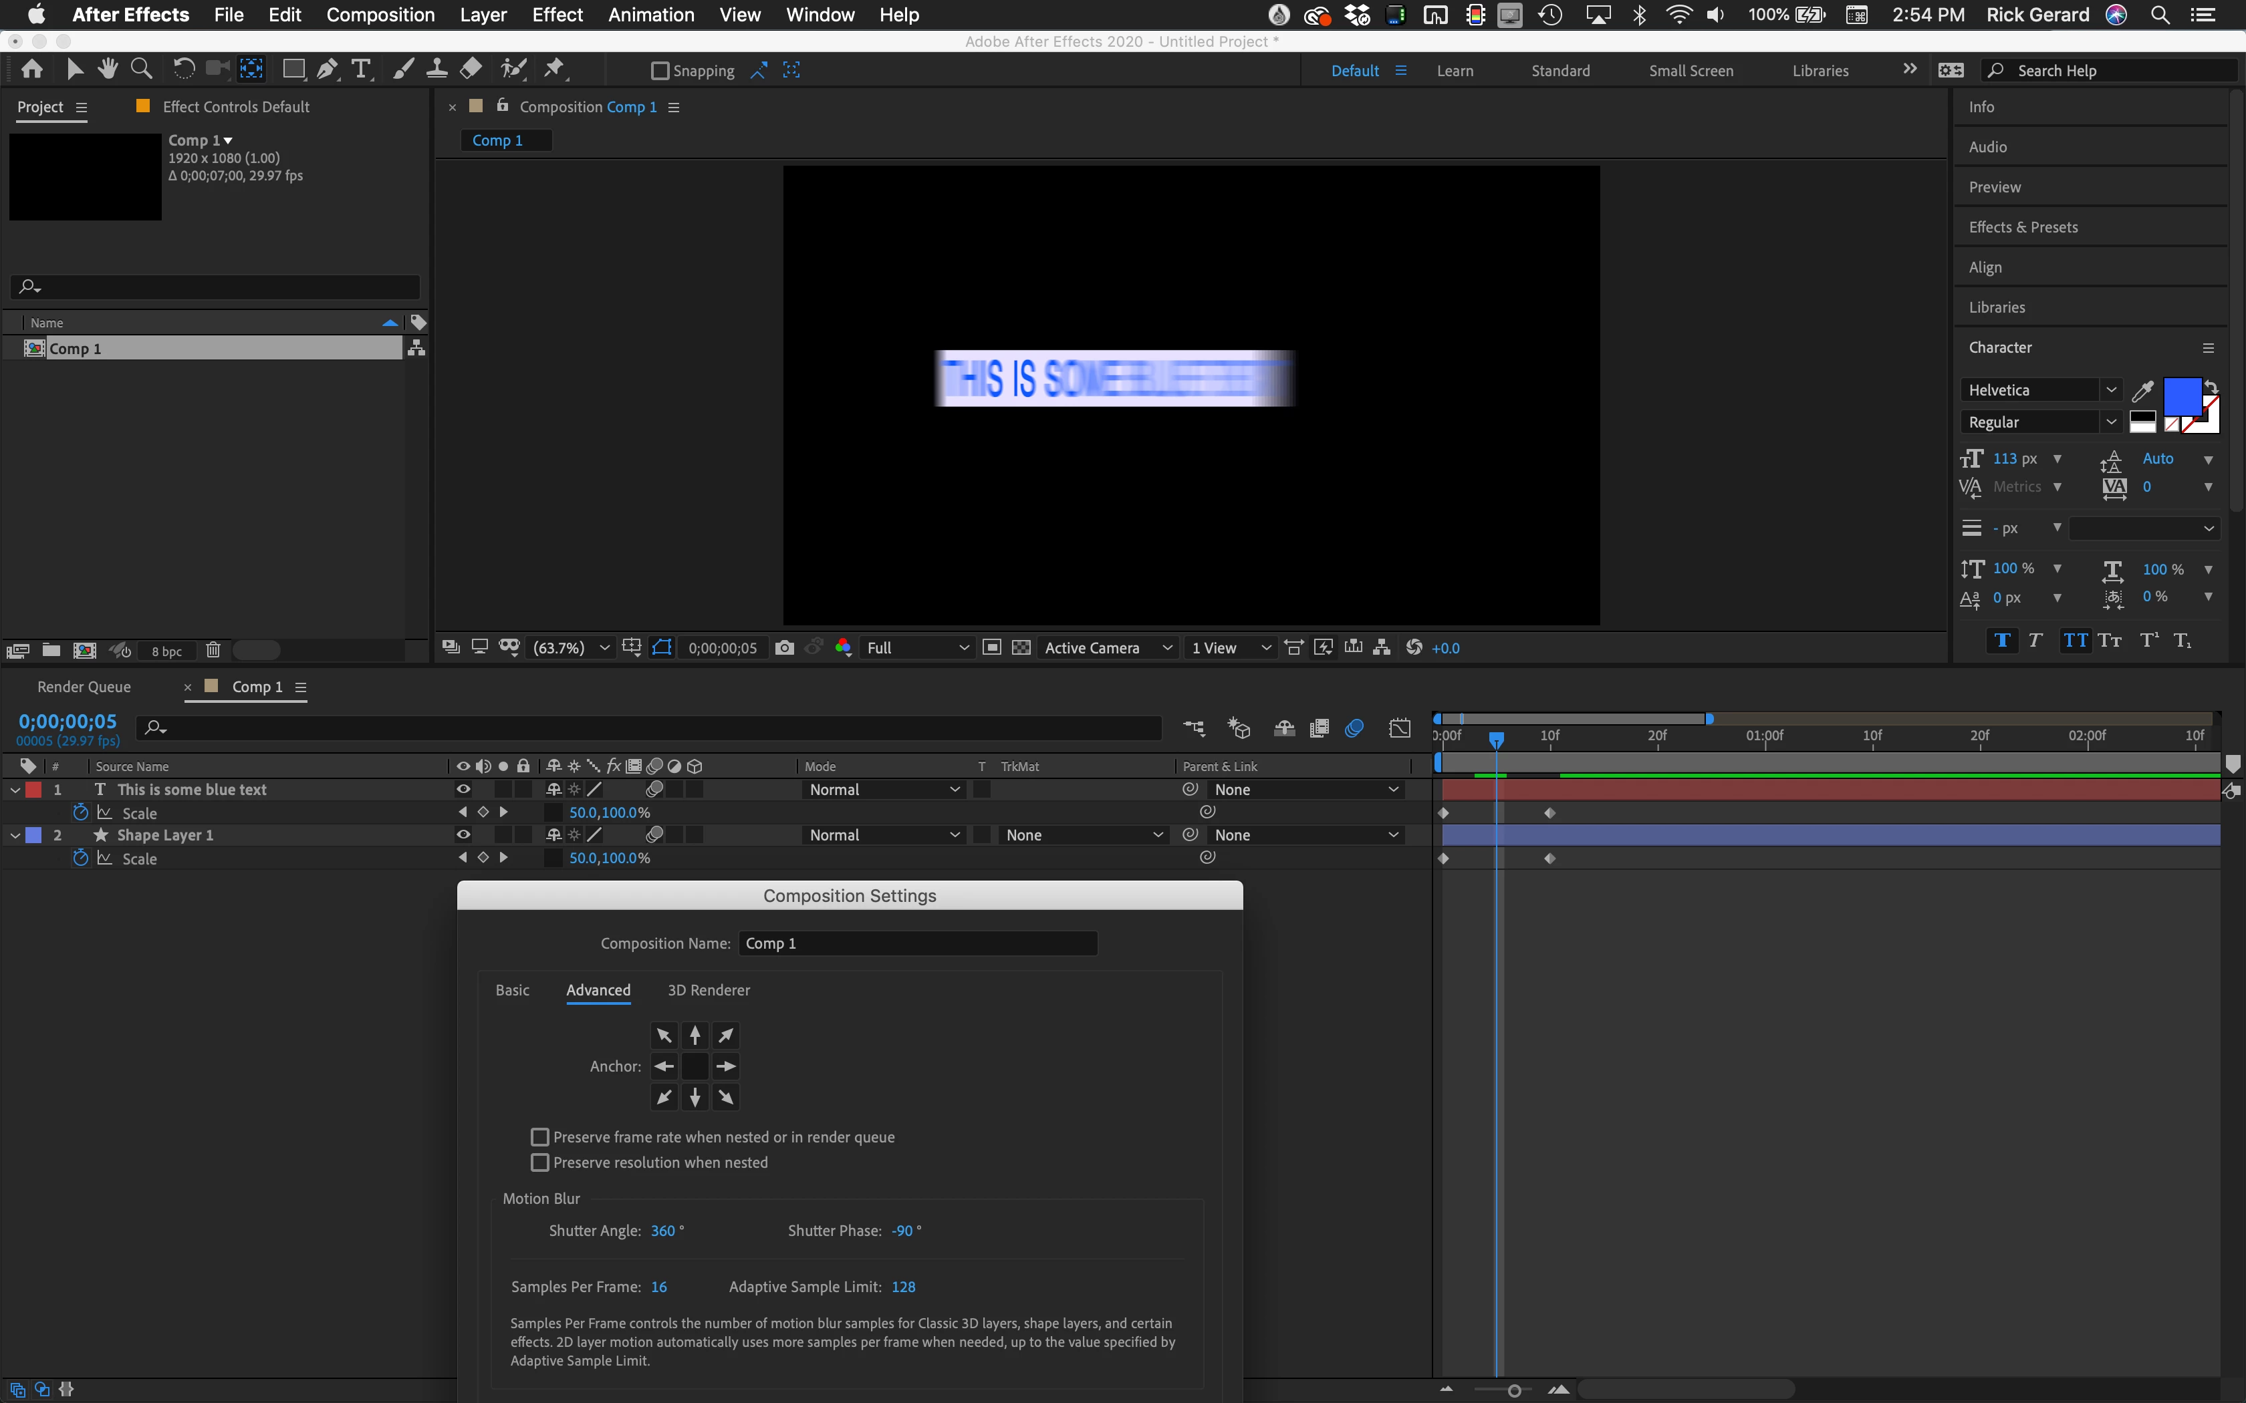Select the Pen tool in toolbar
This screenshot has width=2246, height=1403.
[327, 69]
